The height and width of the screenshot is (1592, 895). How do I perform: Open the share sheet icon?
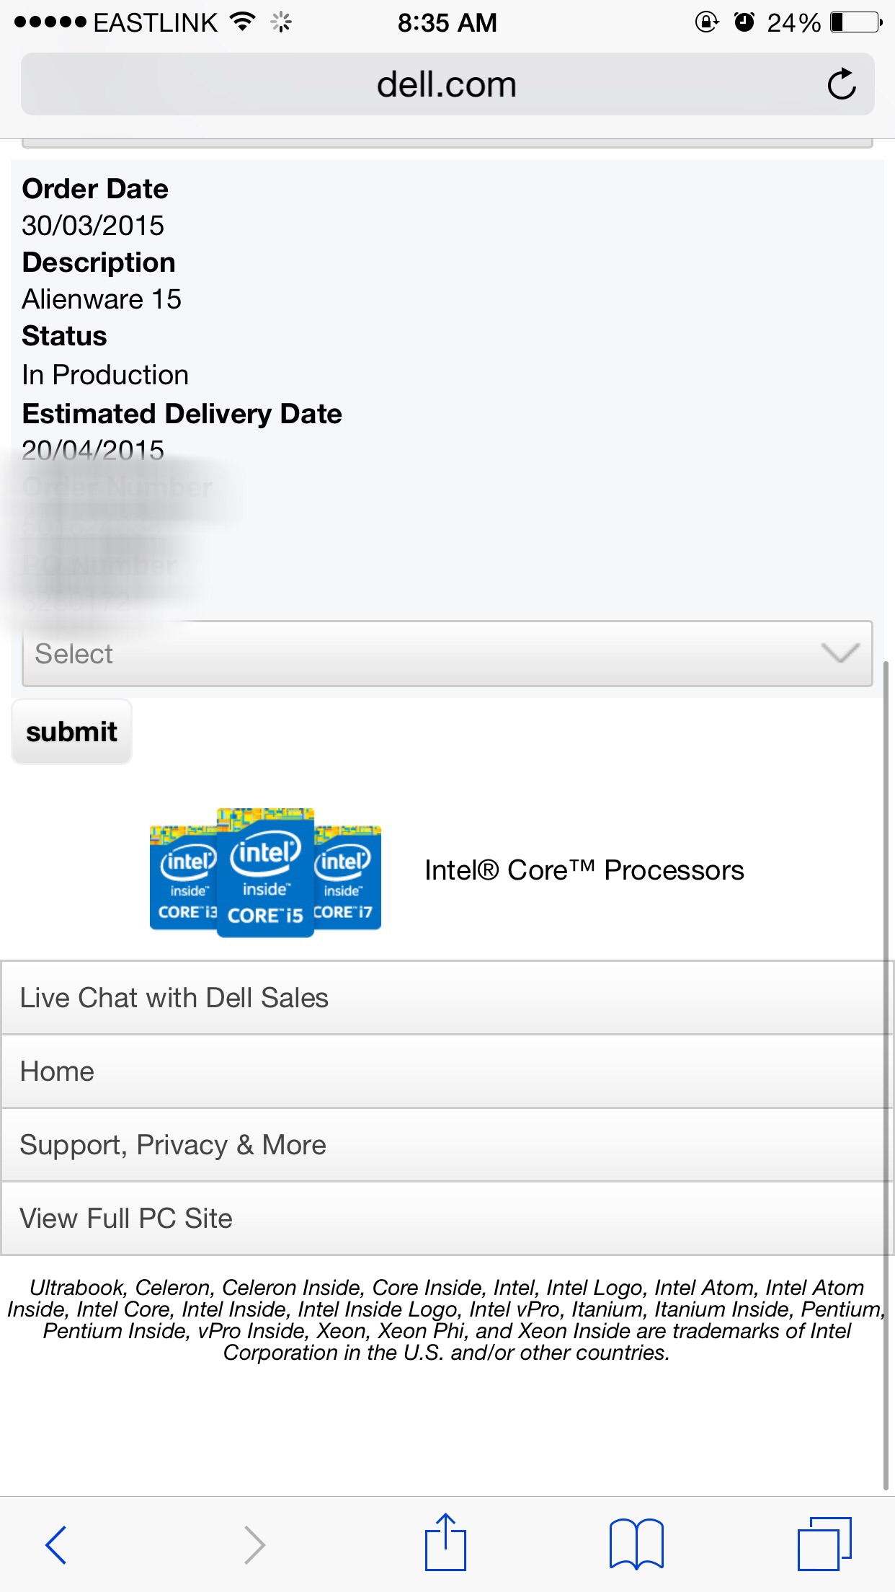coord(445,1542)
